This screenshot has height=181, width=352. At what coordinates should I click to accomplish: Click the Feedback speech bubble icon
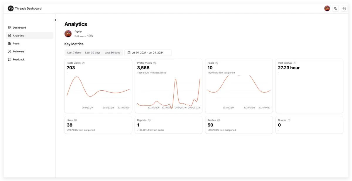click(x=10, y=59)
